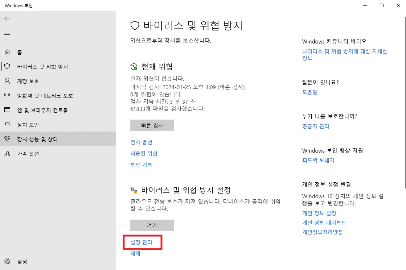This screenshot has width=406, height=270.
Task: Click the 현재 위협 heading text
Action: (157, 67)
